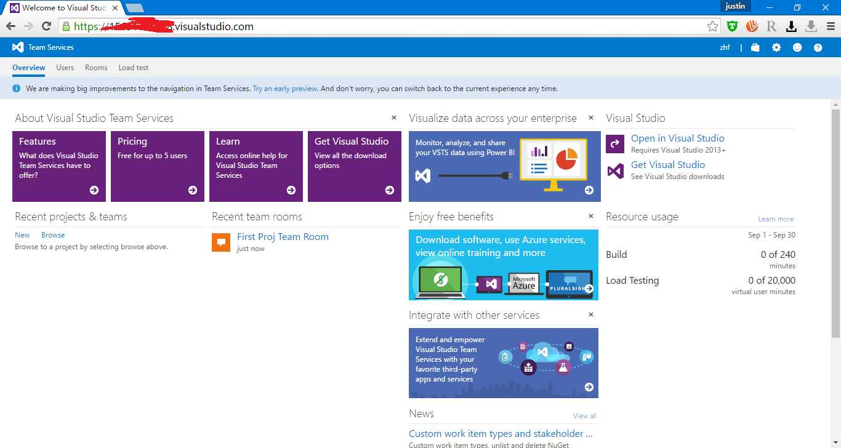Click Try an early preview link
Screen dimensions: 841x448
(285, 89)
